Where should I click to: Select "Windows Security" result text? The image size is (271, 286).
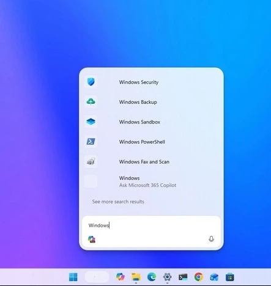click(139, 82)
